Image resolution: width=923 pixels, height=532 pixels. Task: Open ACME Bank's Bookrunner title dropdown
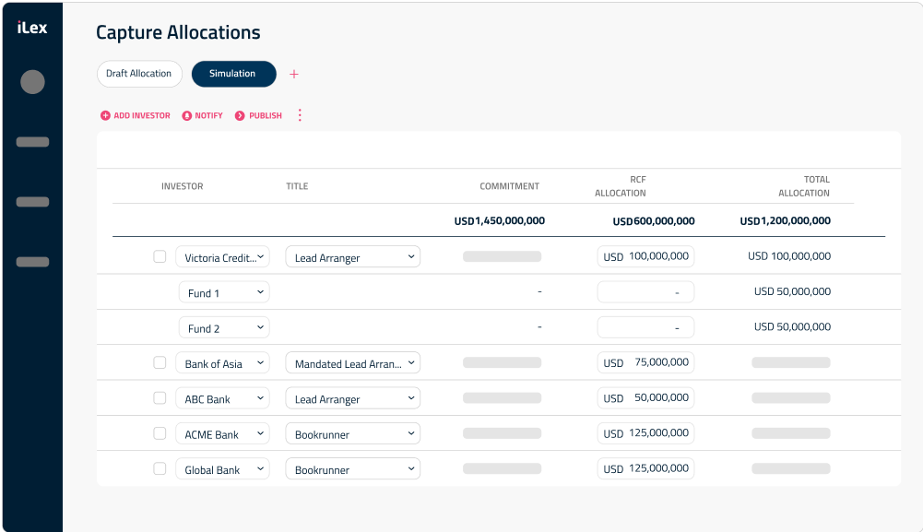coord(352,433)
